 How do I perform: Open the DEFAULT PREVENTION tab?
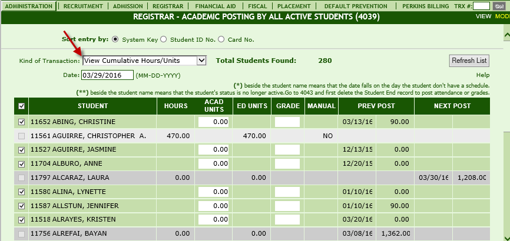(356, 6)
